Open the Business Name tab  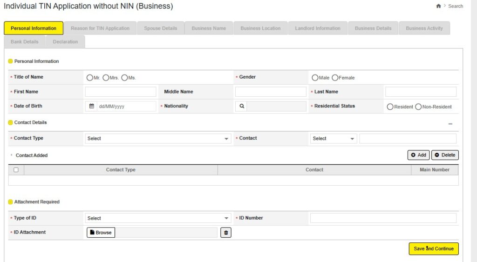point(209,28)
